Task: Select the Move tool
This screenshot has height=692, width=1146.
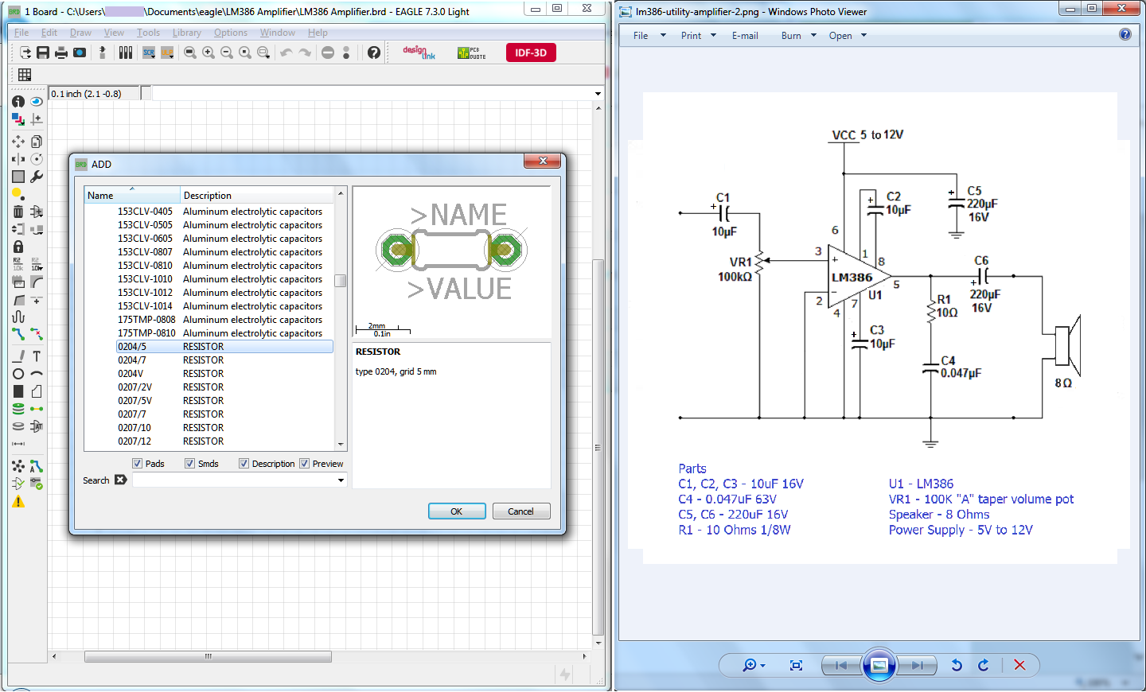Action: pyautogui.click(x=18, y=141)
